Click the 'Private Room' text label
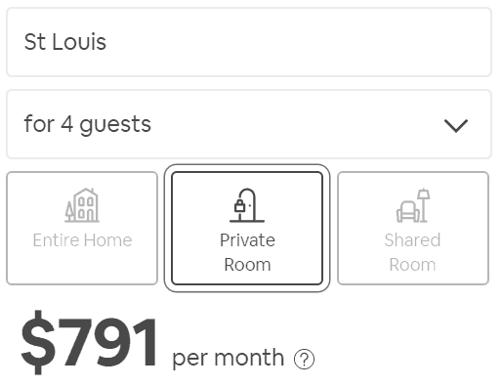502x387 pixels. (247, 252)
